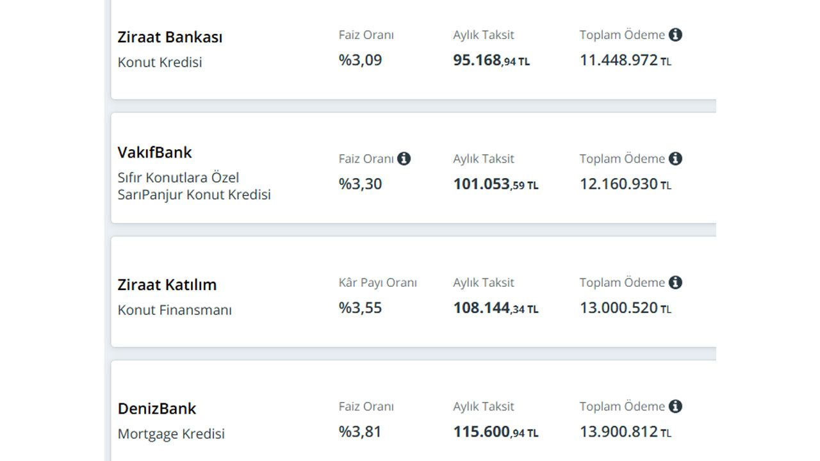Click the 95.168,94 TL monthly installment
Viewport: 820px width, 461px height.
pos(491,60)
